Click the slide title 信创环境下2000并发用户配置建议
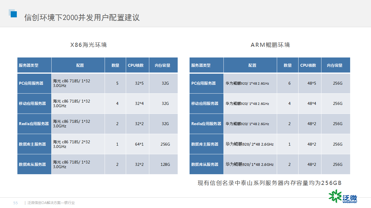371x208 pixels. click(82, 18)
